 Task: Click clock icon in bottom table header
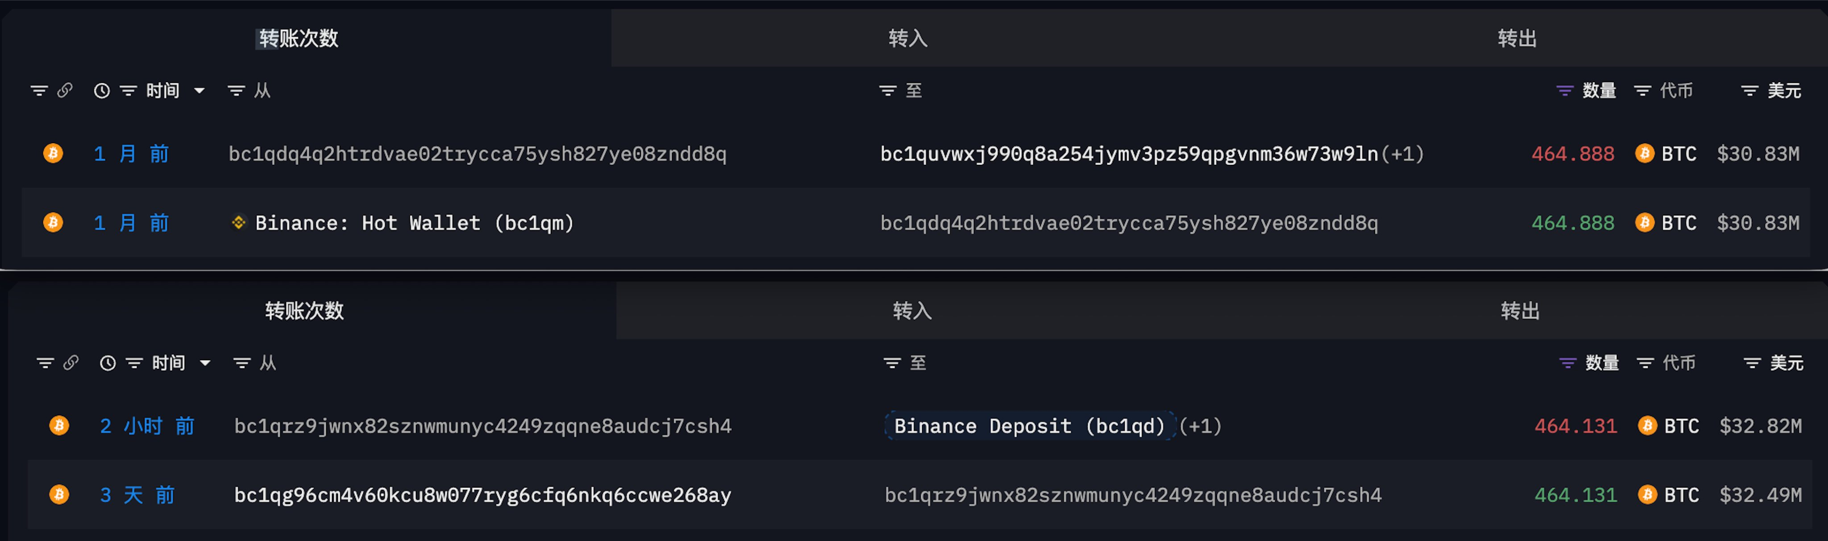108,364
